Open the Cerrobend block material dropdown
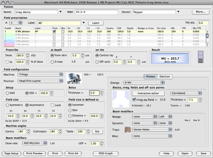This screenshot has height=158, width=213. 186,93
